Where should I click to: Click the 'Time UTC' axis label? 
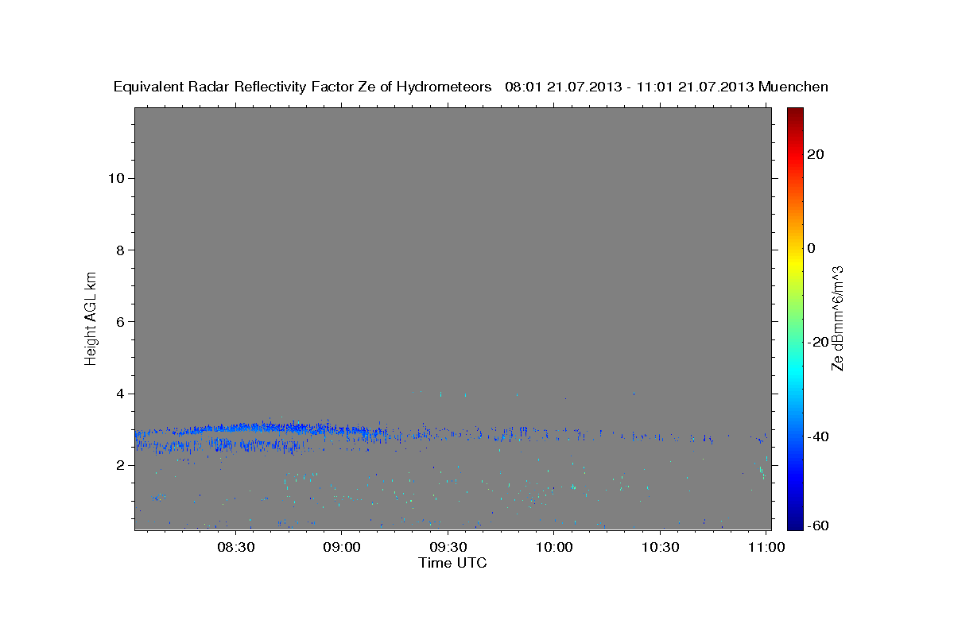(452, 563)
